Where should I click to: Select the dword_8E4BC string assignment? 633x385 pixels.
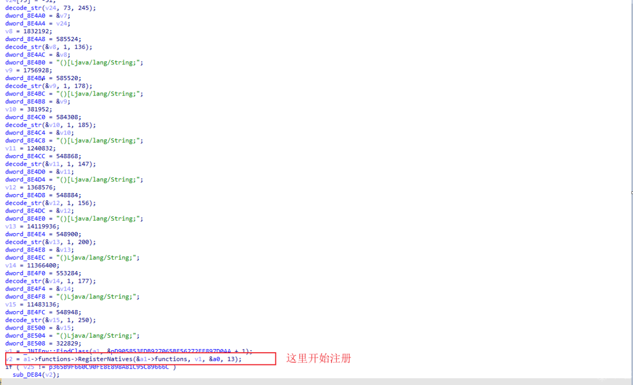(x=74, y=94)
